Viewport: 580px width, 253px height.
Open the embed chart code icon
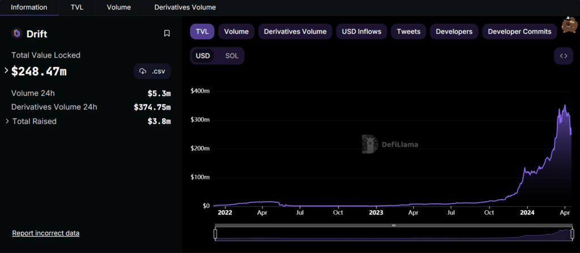point(564,56)
